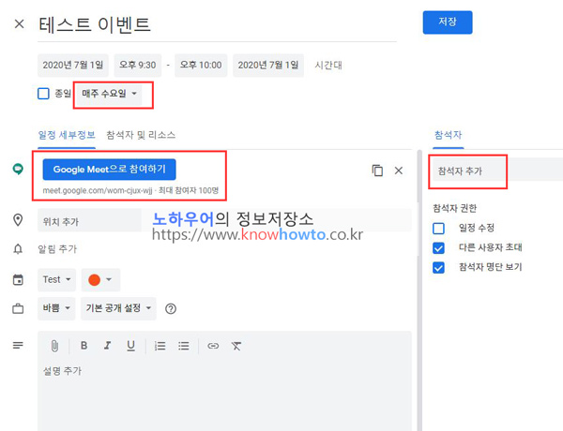Image resolution: width=563 pixels, height=431 pixels.
Task: Open the start time 오후 9:30 picker
Action: click(x=138, y=66)
